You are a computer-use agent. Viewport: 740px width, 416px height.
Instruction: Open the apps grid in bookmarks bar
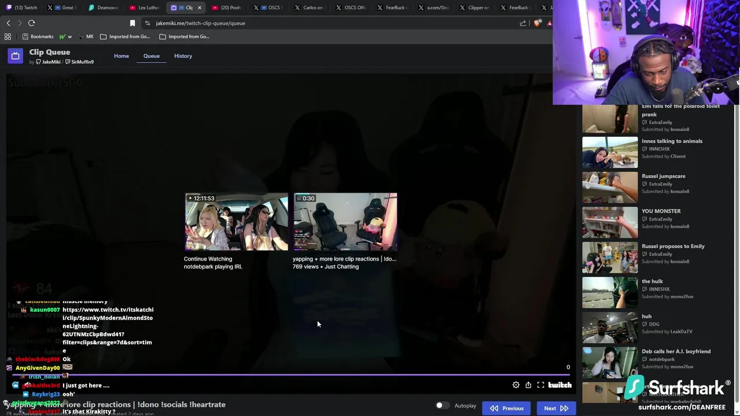click(8, 36)
